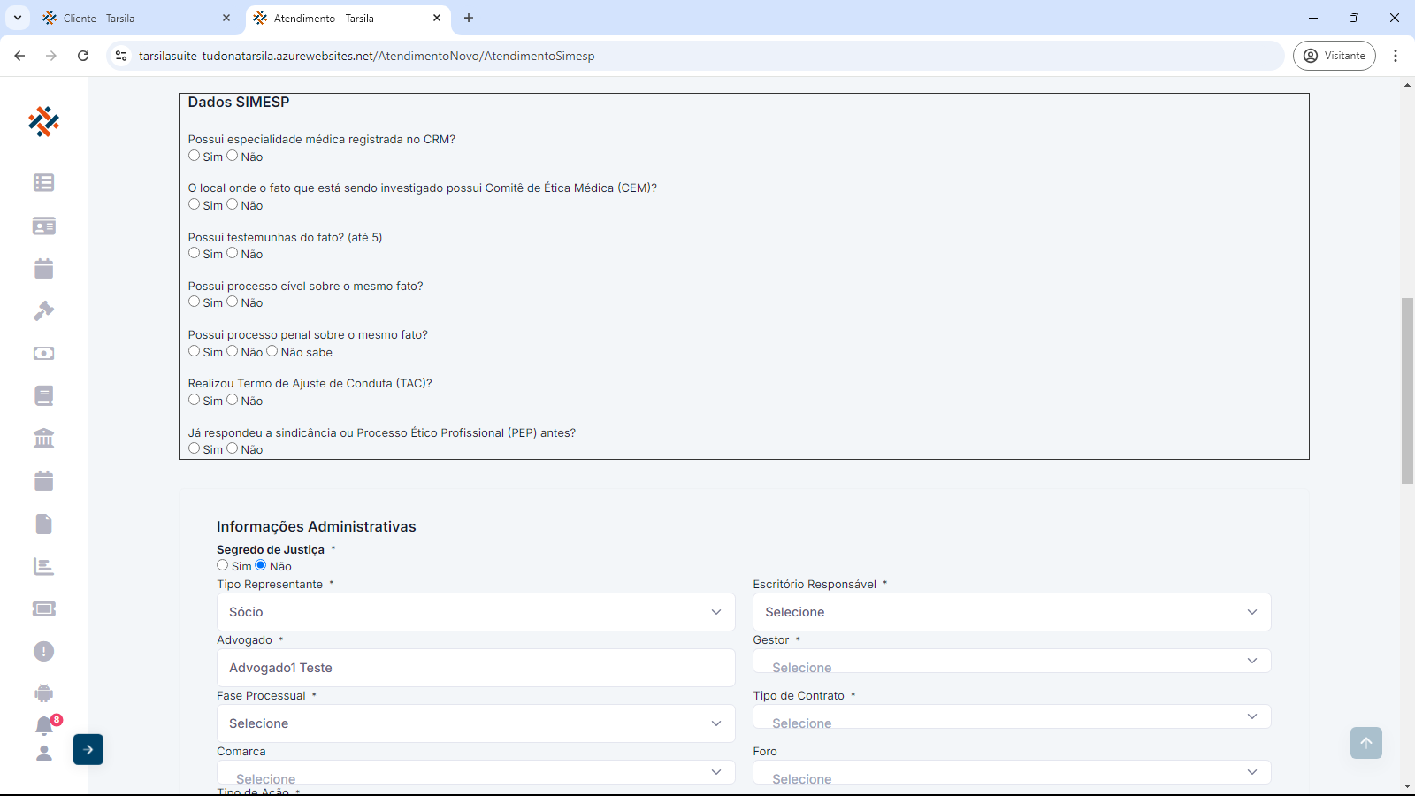The height and width of the screenshot is (796, 1415).
Task: Expand sidebar with the arrow button
Action: point(88,749)
